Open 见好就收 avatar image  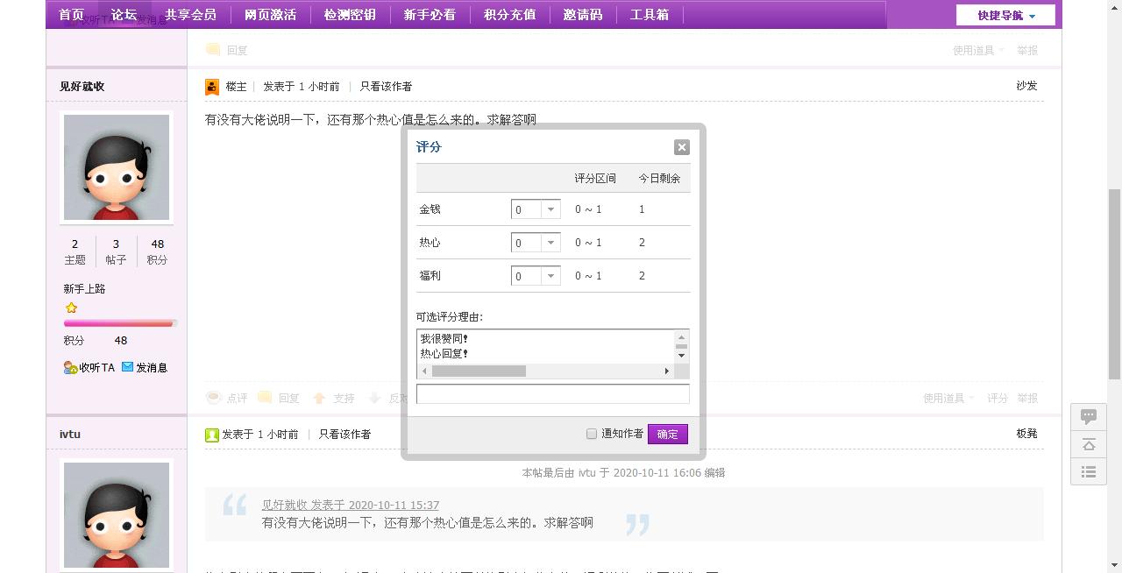[117, 167]
